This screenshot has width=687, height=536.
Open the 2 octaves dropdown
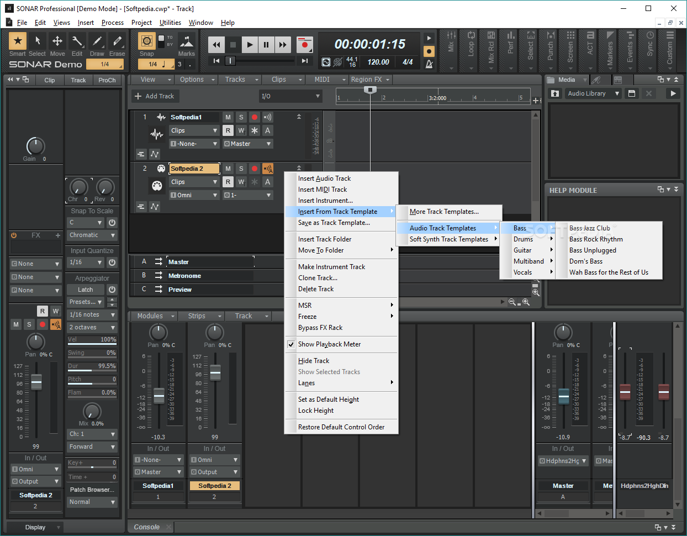pyautogui.click(x=92, y=328)
